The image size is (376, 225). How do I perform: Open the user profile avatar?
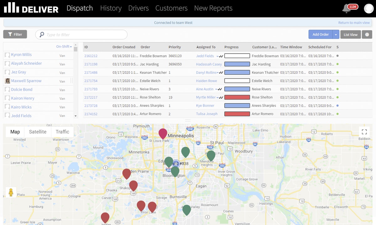(368, 8)
